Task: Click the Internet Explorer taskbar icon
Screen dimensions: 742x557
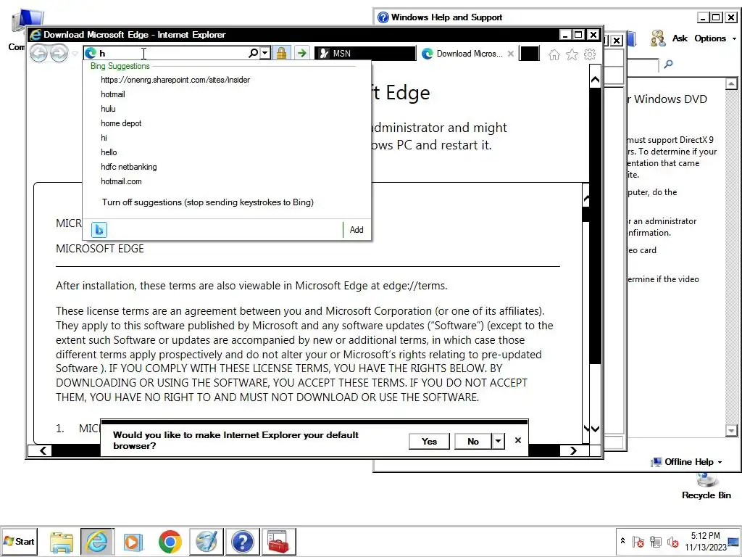Action: 97,542
